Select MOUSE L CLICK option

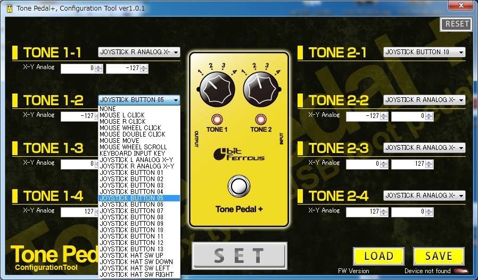[139, 115]
